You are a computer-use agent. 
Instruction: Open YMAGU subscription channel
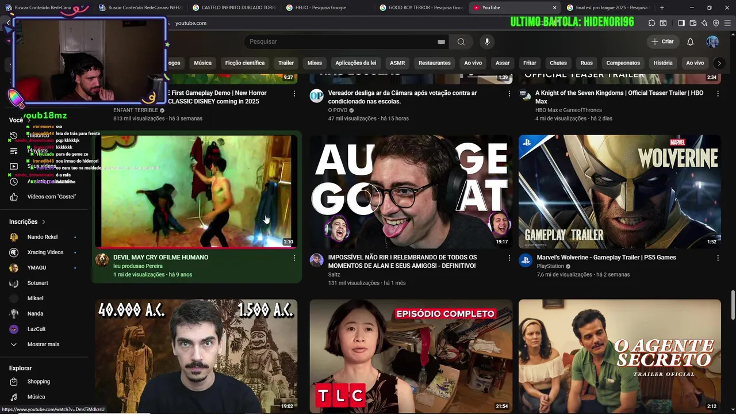point(37,267)
